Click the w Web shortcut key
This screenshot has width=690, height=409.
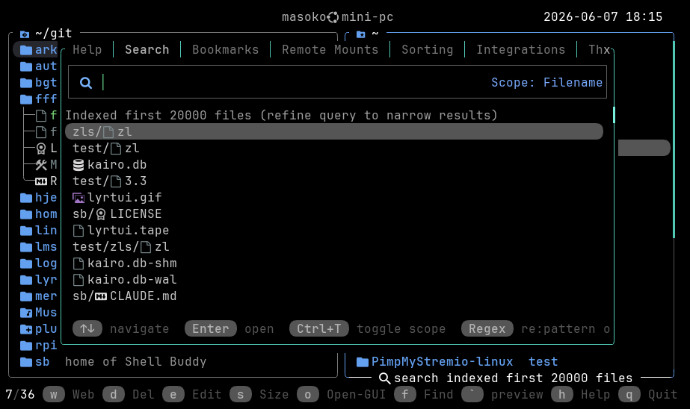(x=54, y=395)
